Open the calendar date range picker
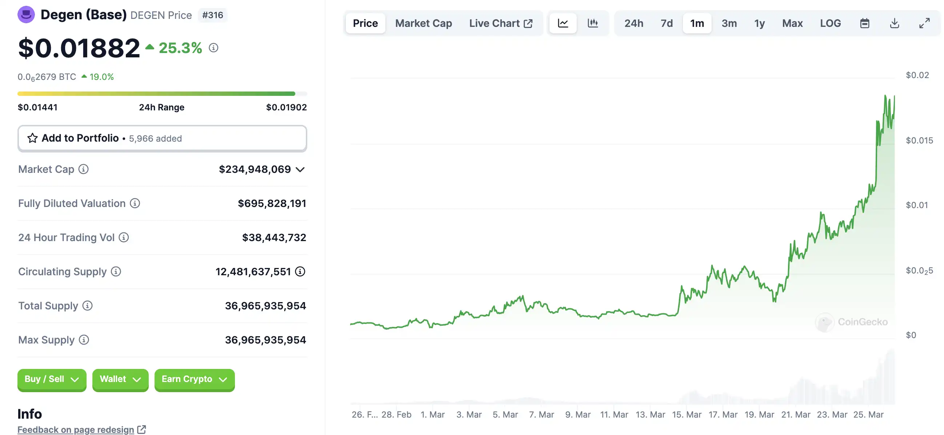The height and width of the screenshot is (435, 944). [864, 23]
